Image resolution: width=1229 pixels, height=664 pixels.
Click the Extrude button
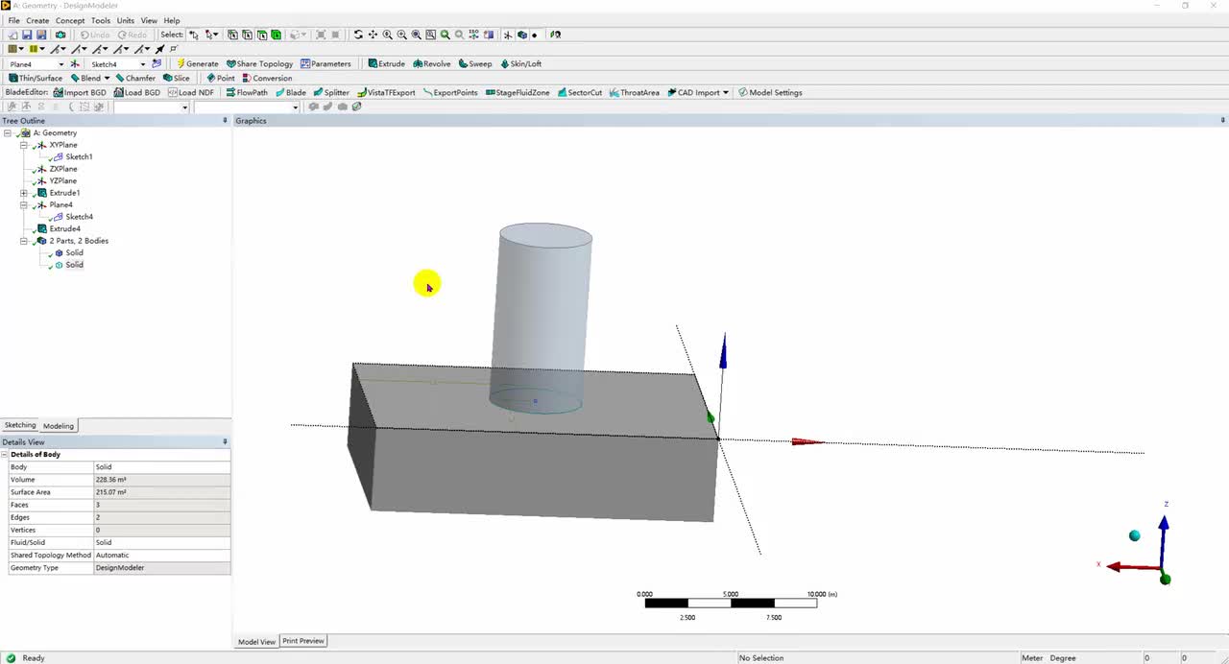387,64
